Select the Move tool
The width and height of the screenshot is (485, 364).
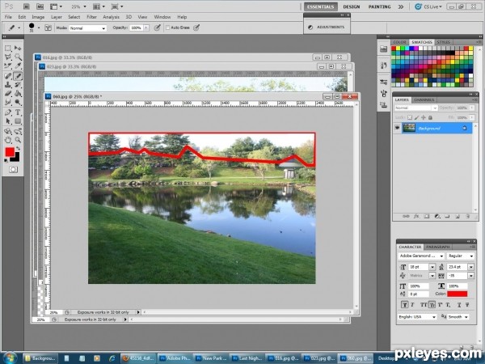18,49
